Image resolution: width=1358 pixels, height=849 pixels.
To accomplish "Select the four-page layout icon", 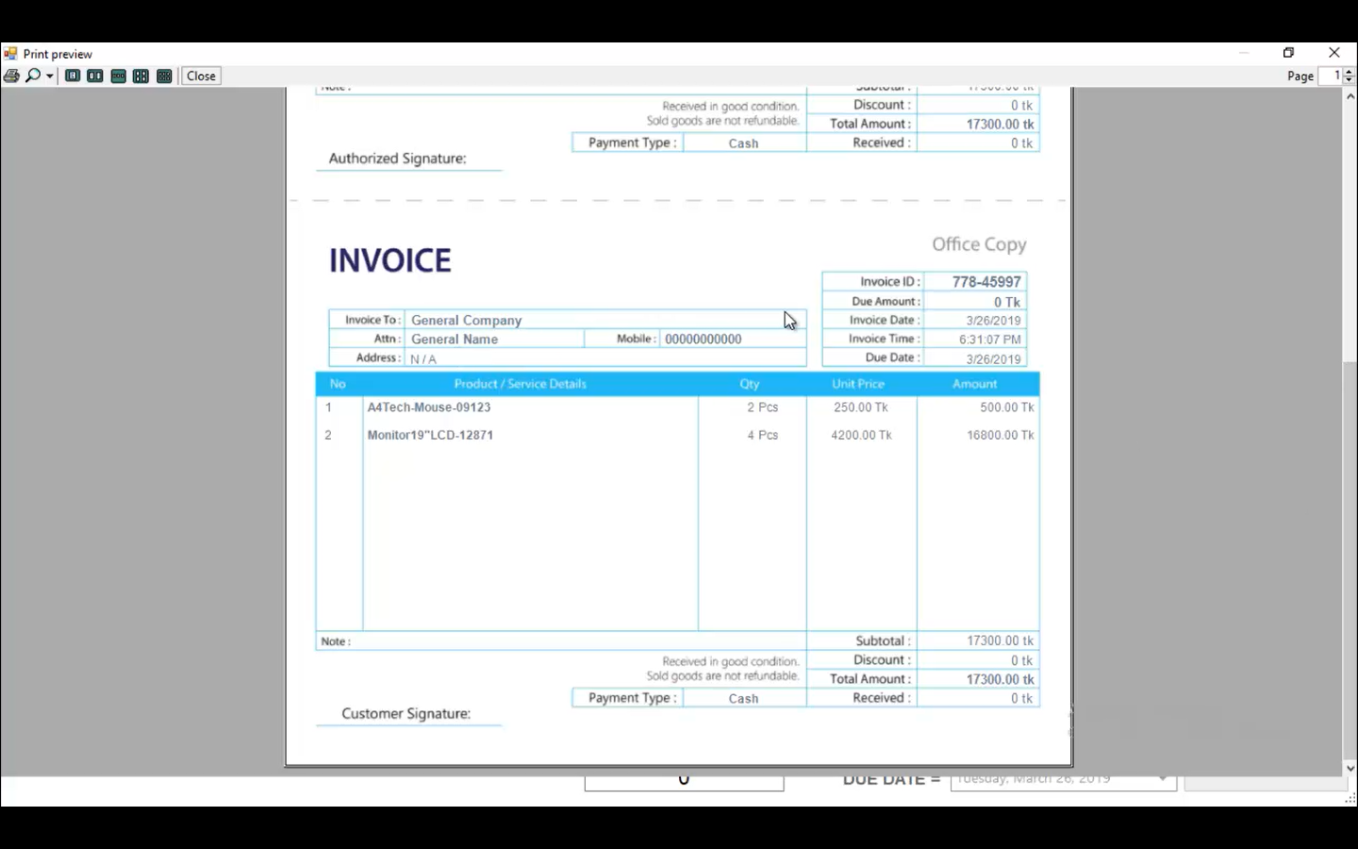I will click(x=141, y=75).
